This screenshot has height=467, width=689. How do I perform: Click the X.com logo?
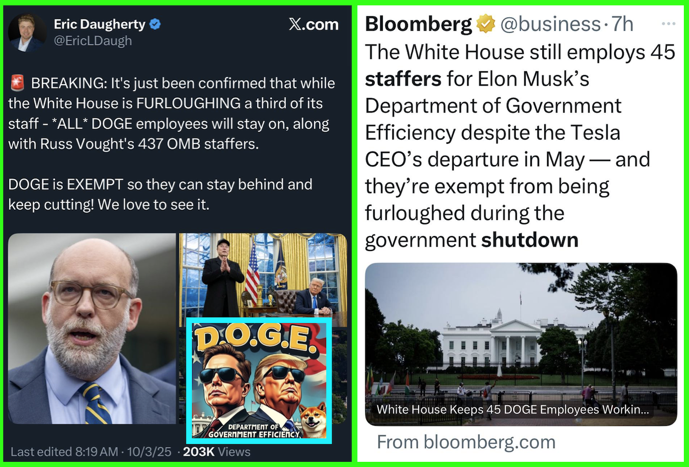point(313,25)
